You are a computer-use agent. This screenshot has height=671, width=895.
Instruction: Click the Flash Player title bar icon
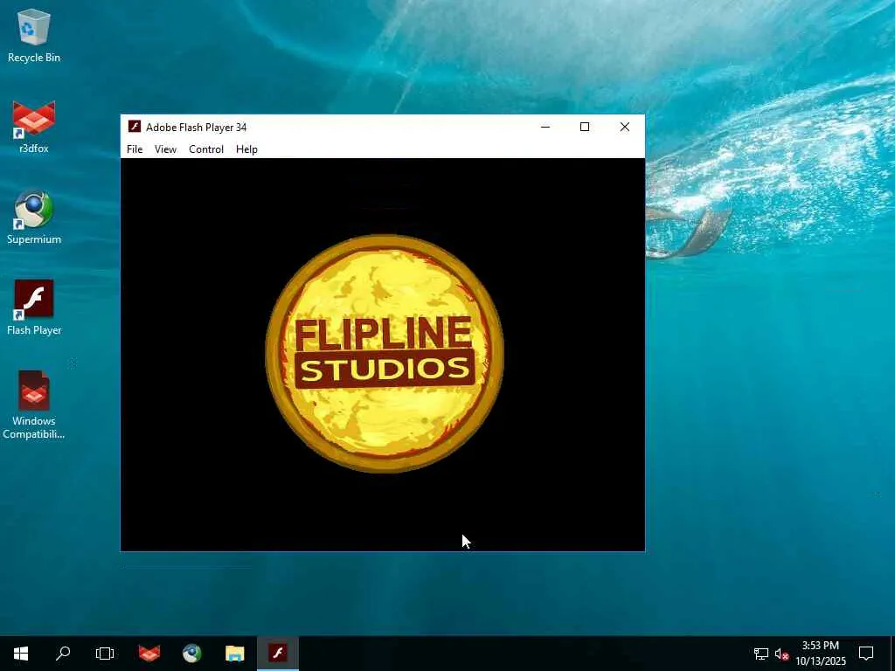pos(135,127)
